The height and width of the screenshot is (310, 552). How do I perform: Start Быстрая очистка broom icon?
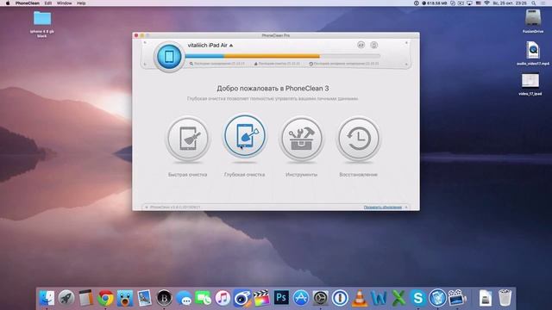pyautogui.click(x=188, y=139)
